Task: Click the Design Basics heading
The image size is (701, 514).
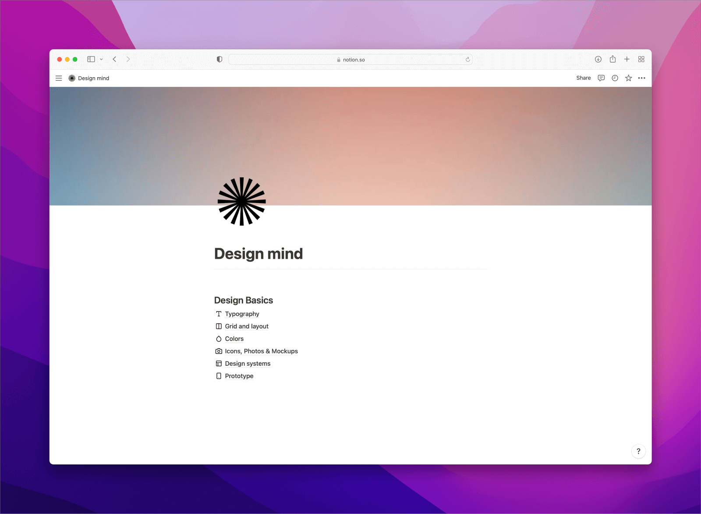Action: click(x=244, y=300)
